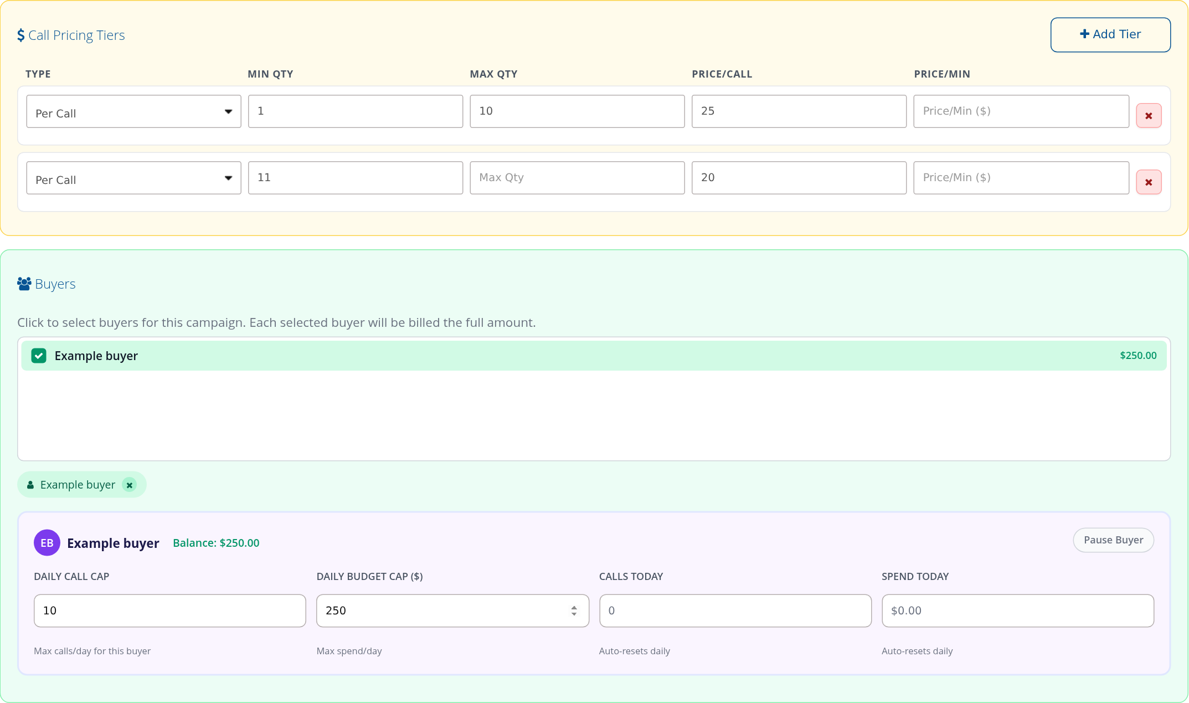Click the MIN QTY column header
Image resolution: width=1189 pixels, height=703 pixels.
point(270,74)
